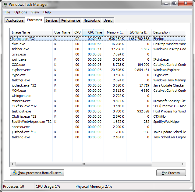The width and height of the screenshot is (195, 192).
Task: Select the taskmgr.exe process
Action: click(x=98, y=80)
